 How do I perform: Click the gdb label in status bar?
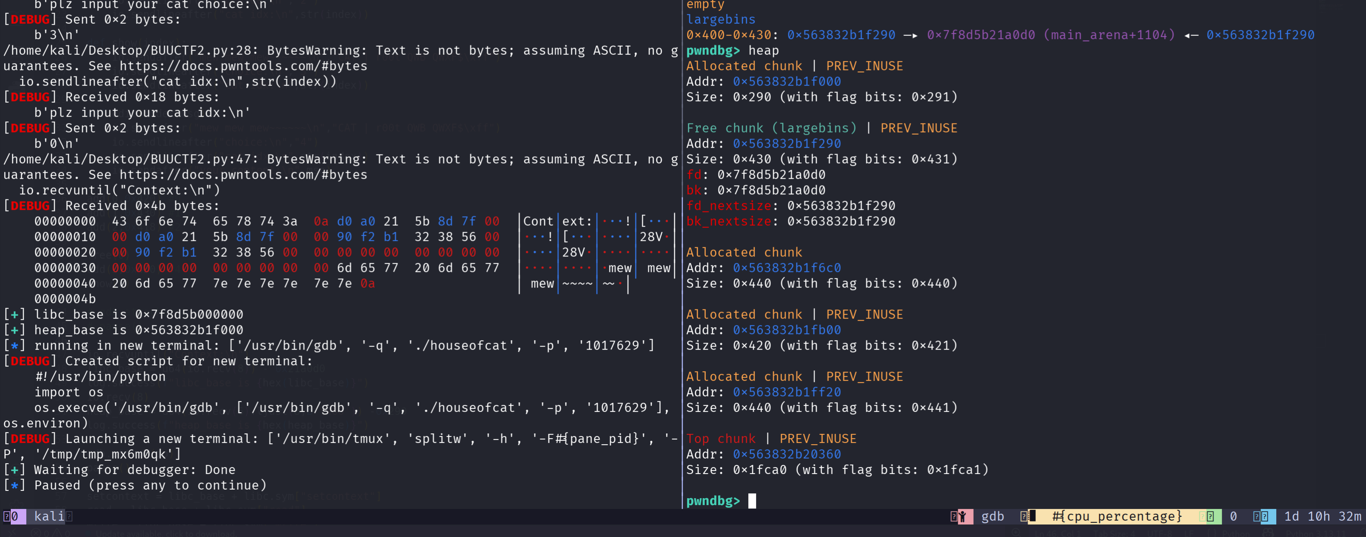pos(993,516)
